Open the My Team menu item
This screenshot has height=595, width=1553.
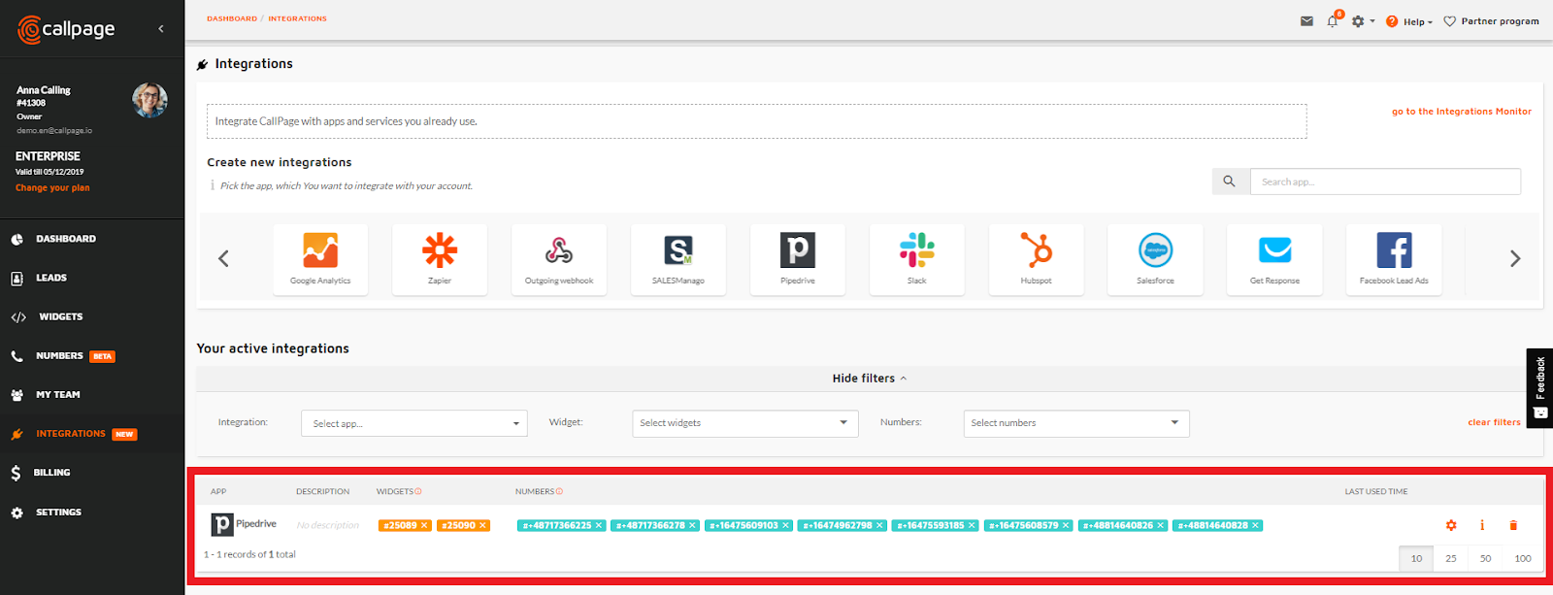tap(58, 395)
